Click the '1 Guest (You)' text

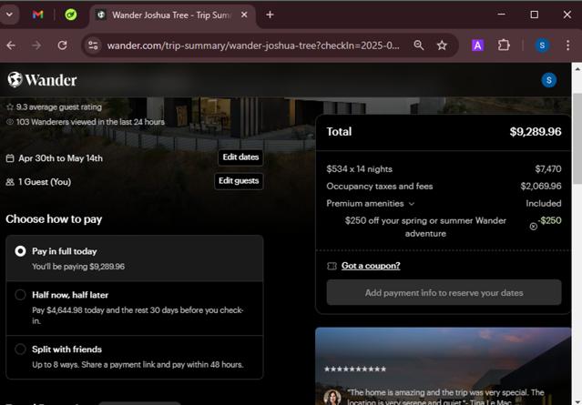coord(45,182)
